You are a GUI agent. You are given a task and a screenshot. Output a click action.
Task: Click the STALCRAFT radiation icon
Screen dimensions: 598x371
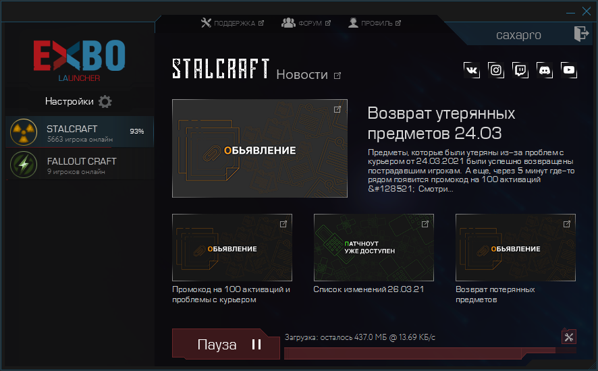(x=24, y=132)
